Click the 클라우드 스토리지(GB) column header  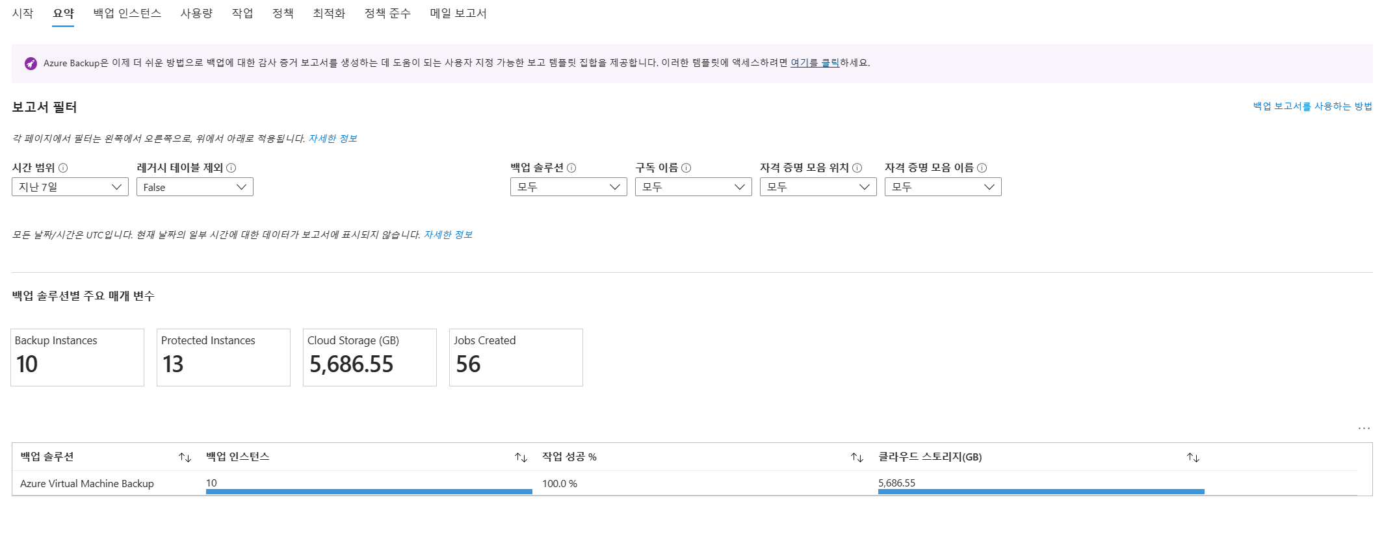[930, 457]
